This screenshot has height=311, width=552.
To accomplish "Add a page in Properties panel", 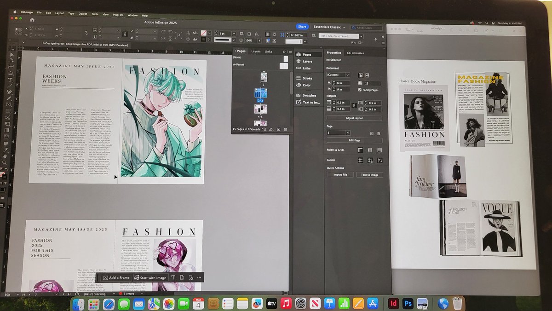I will (x=372, y=133).
